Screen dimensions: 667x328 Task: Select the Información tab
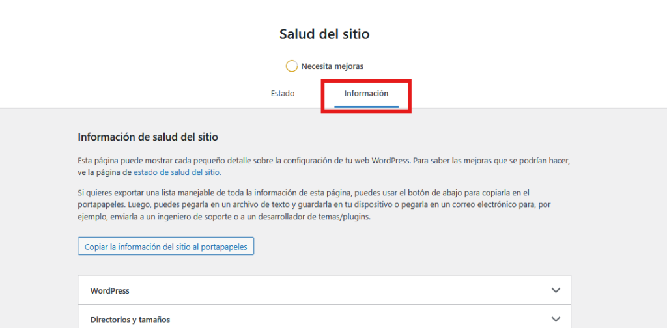pos(366,94)
